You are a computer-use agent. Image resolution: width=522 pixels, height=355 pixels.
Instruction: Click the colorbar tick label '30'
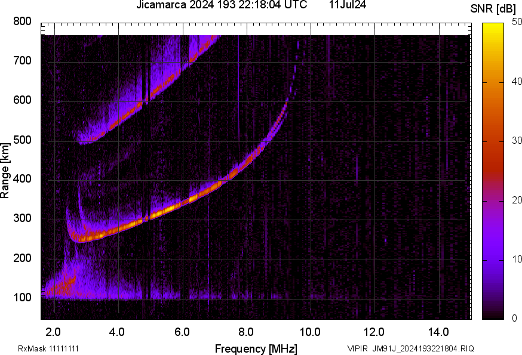pyautogui.click(x=517, y=140)
